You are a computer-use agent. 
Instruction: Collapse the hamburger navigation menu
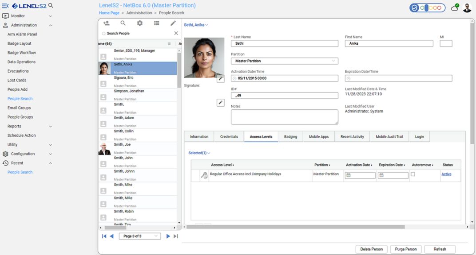pos(5,6)
